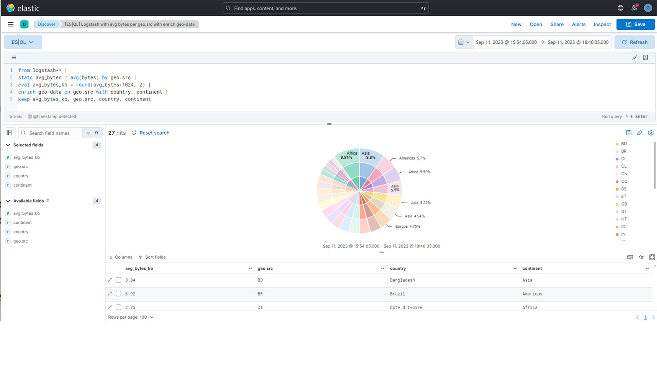Select the checkbox for the 2.75 row
Image resolution: width=657 pixels, height=369 pixels.
(x=118, y=307)
